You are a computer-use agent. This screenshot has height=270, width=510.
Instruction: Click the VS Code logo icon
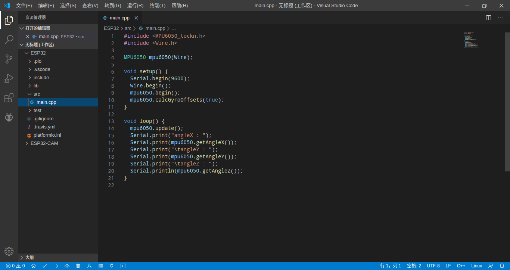point(6,6)
